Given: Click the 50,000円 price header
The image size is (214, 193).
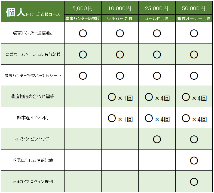Looking at the screenshot, I should [194, 8].
